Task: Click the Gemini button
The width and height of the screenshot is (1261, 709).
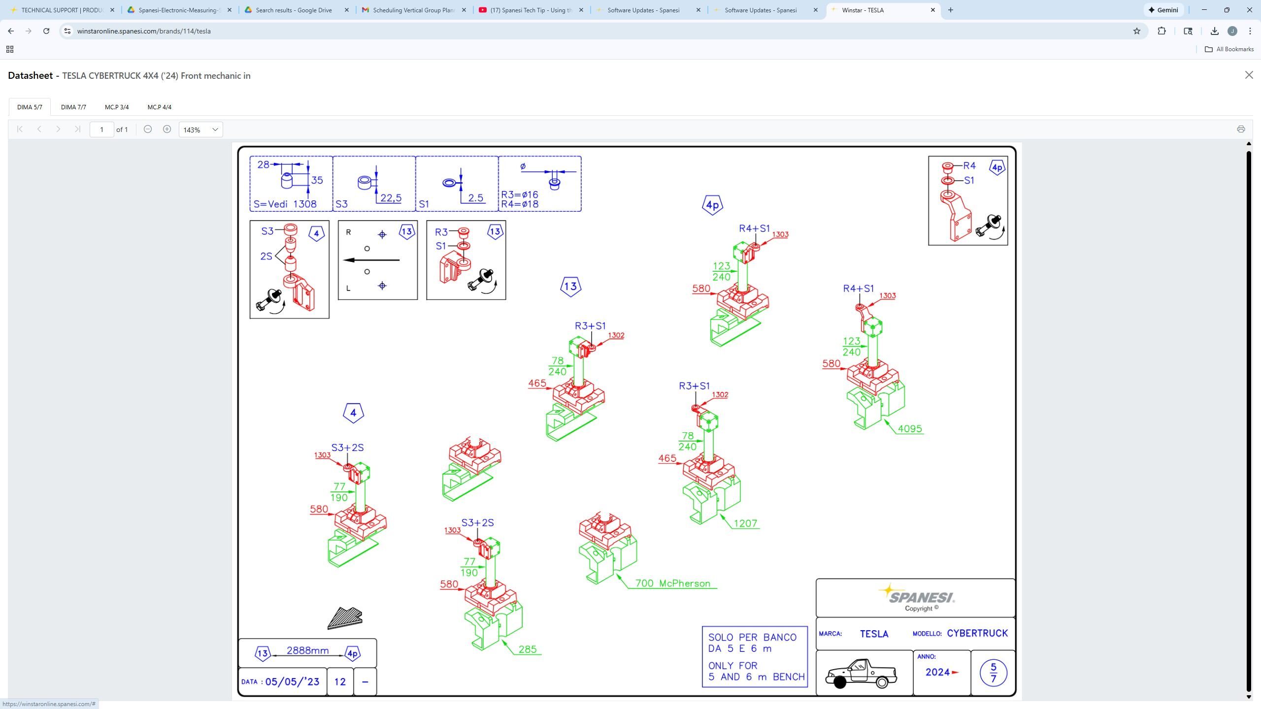Action: pos(1163,10)
